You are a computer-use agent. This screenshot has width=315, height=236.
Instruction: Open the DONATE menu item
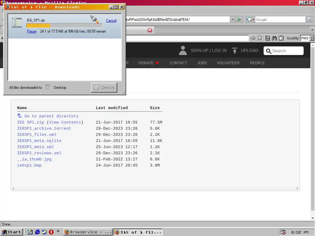149,63
